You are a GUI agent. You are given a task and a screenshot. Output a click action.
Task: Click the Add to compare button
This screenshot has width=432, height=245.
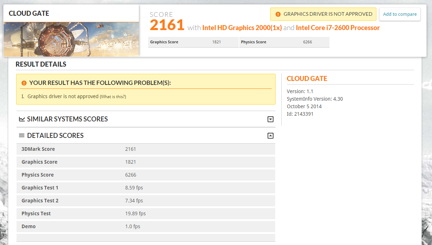coord(400,14)
